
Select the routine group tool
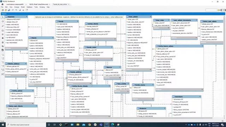2,50
